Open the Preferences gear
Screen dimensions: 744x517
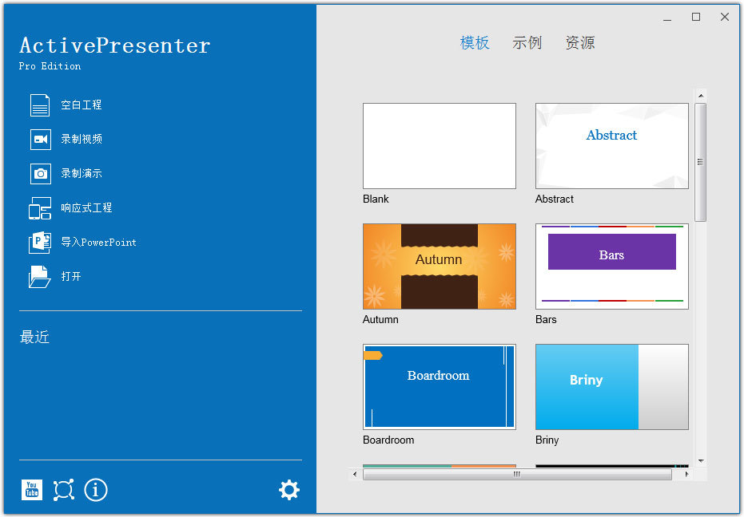(289, 490)
